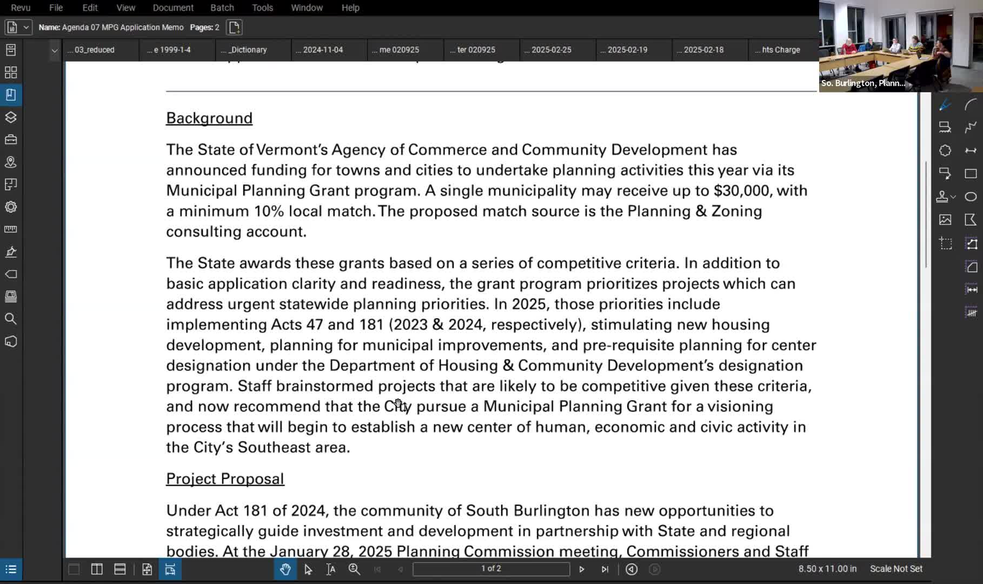Expand the Stamp tool dropdown arrow
This screenshot has width=983, height=584.
coord(953,197)
